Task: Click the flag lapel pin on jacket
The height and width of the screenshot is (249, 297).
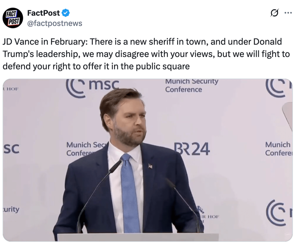Action: tap(150, 166)
